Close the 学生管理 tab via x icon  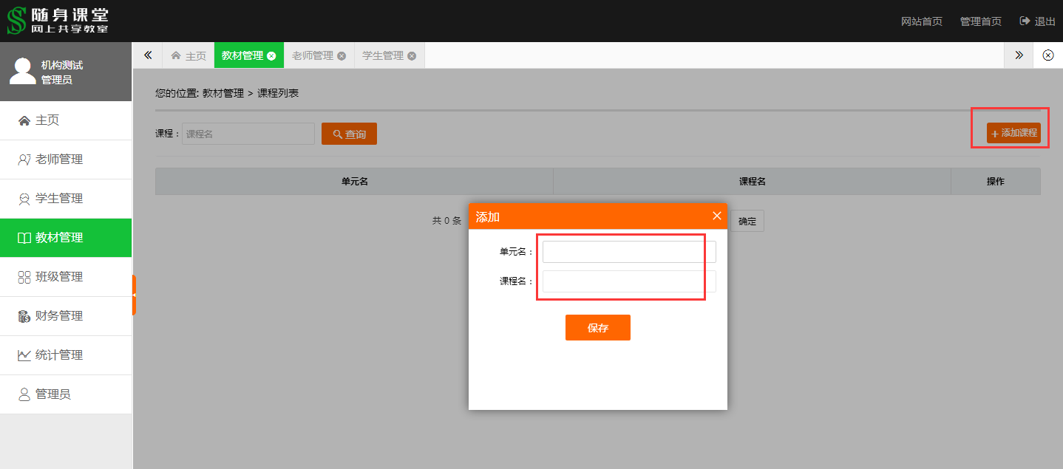(x=412, y=56)
